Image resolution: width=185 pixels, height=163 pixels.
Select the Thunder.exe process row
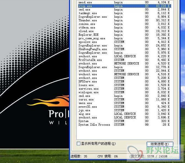(125, 20)
